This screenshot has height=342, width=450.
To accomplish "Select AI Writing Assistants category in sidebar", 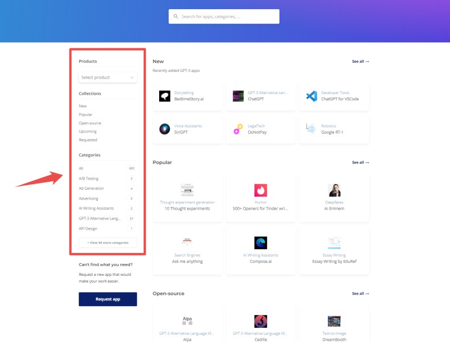I will click(x=108, y=208).
